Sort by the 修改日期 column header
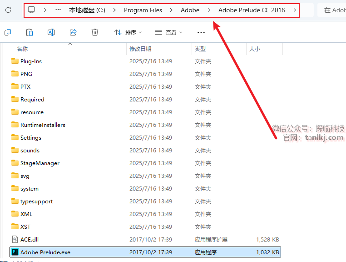This screenshot has width=346, height=262. pyautogui.click(x=140, y=49)
